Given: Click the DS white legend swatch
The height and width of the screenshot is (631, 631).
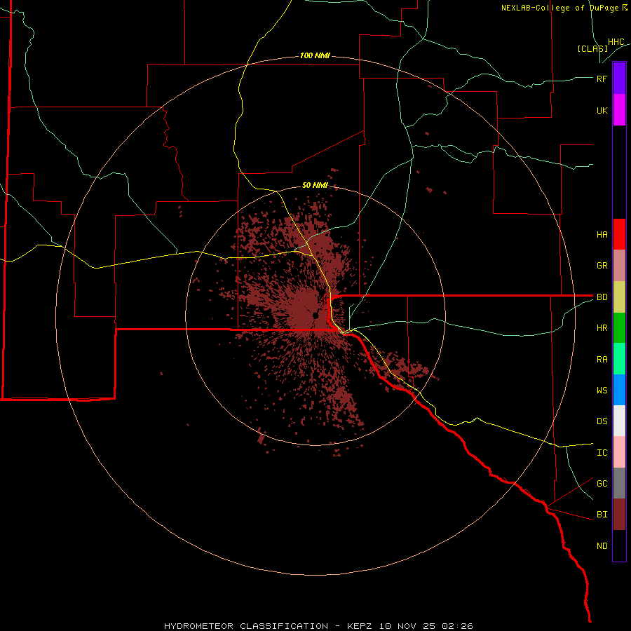Looking at the screenshot, I should pos(619,421).
